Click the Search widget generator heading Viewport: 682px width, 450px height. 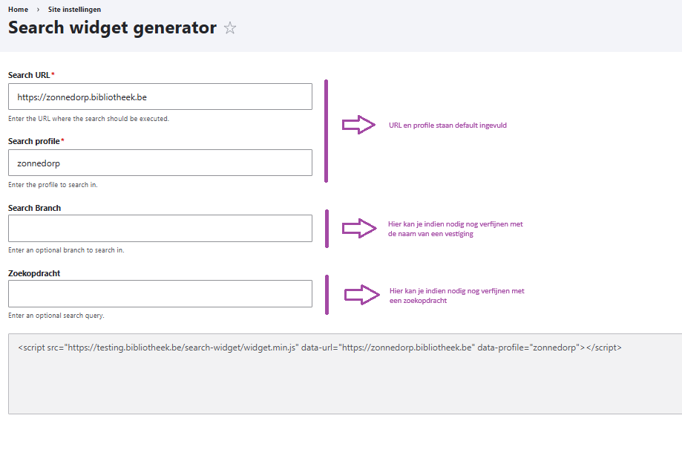(x=112, y=28)
